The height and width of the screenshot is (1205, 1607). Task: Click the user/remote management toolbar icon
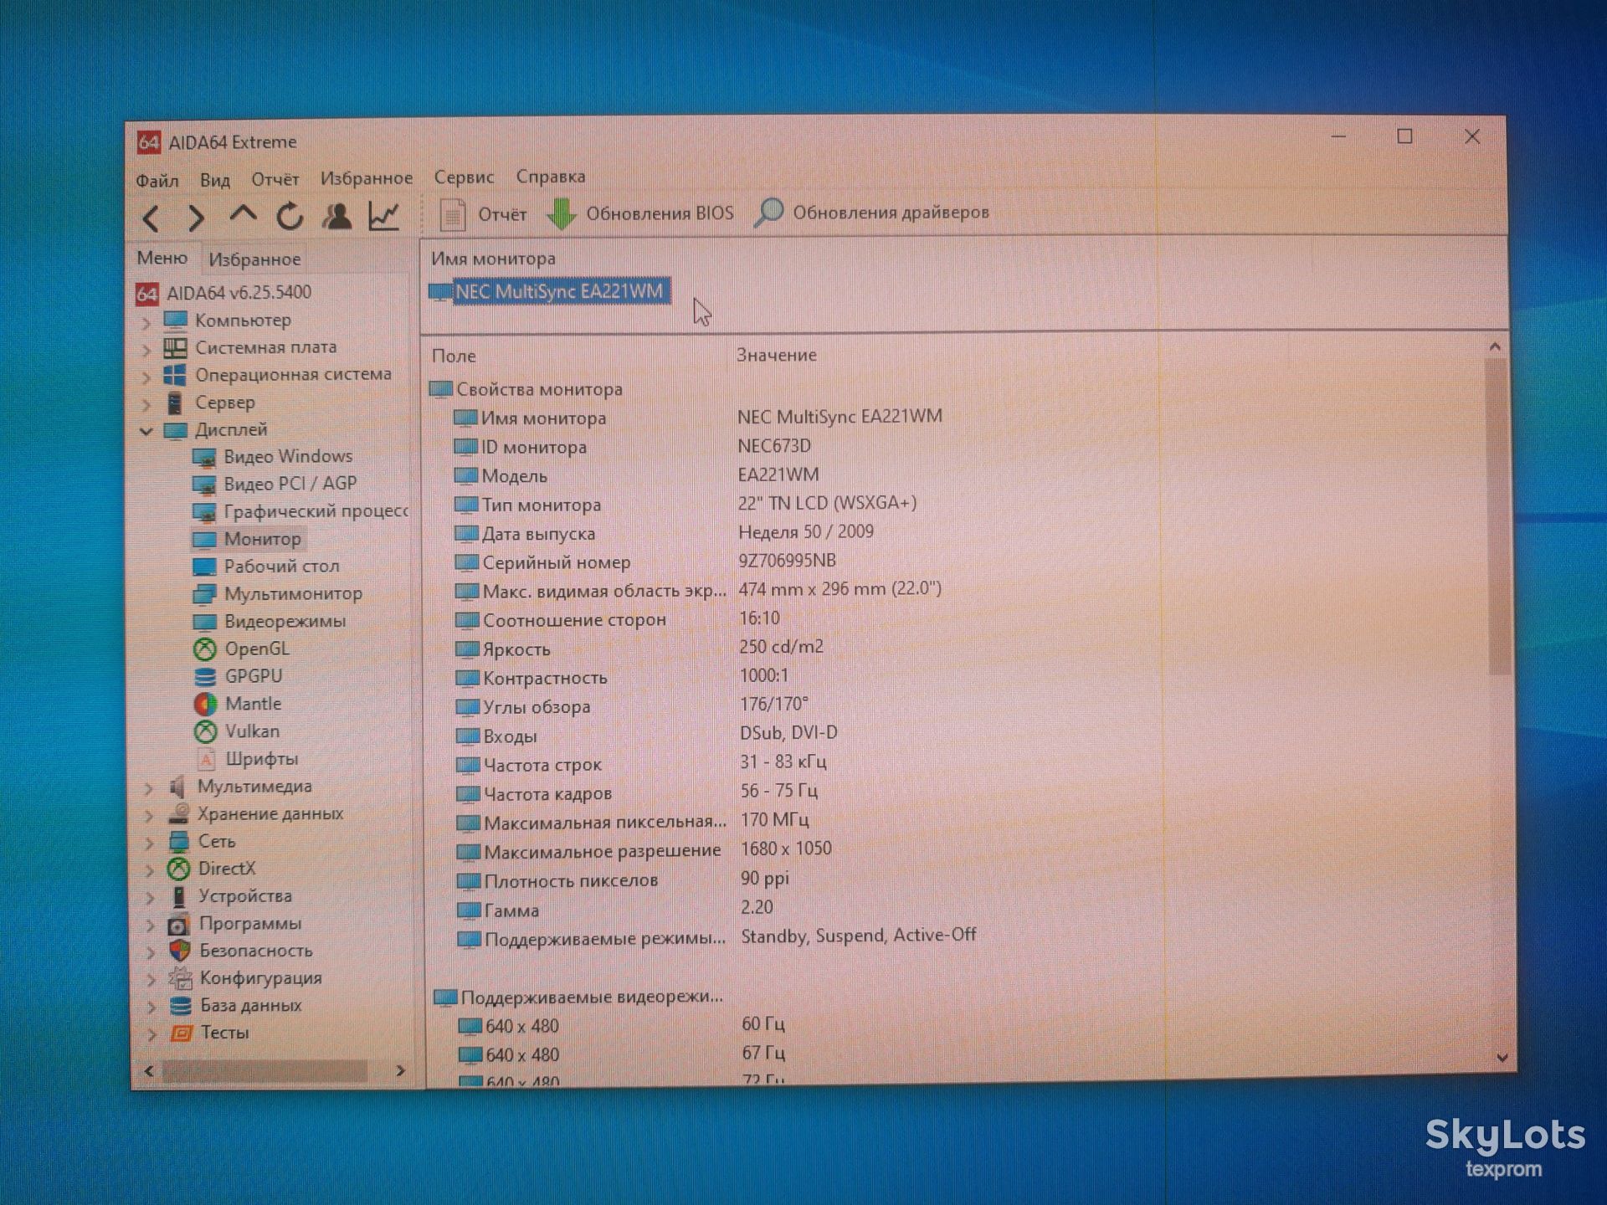coord(337,216)
